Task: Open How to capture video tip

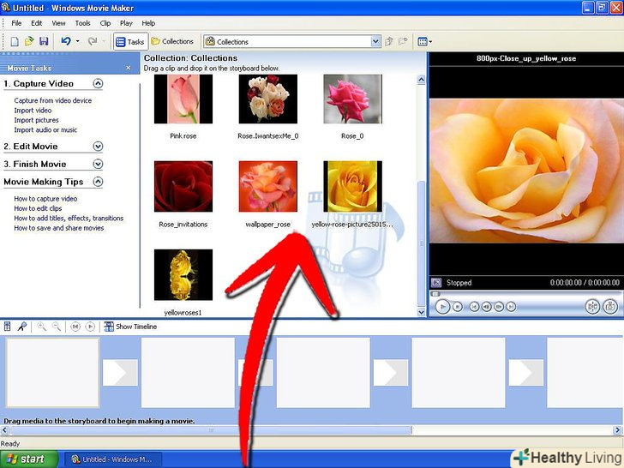Action: (x=45, y=199)
